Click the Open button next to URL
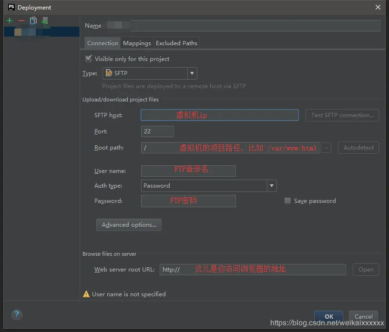The height and width of the screenshot is (332, 389). 366,270
